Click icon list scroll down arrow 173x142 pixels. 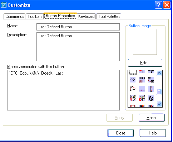(159, 104)
